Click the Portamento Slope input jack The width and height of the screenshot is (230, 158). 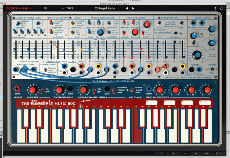pyautogui.click(x=70, y=89)
